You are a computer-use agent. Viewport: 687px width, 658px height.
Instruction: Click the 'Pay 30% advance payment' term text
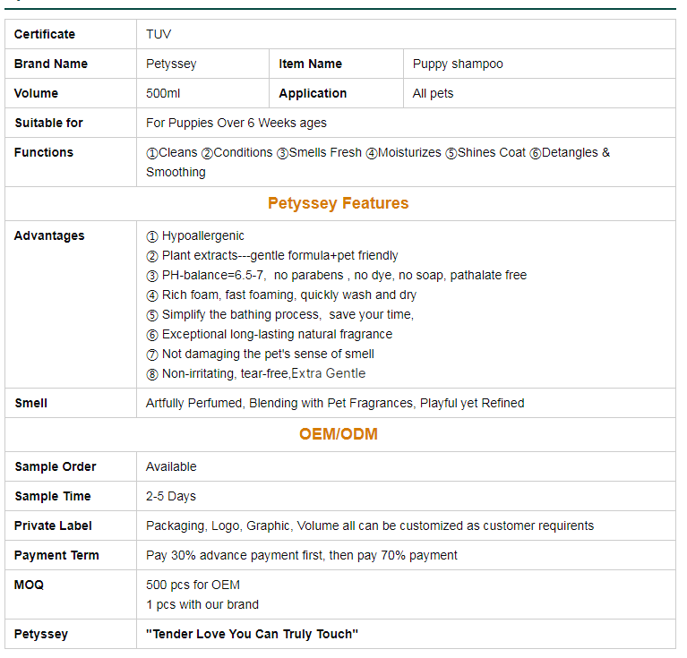pos(302,555)
